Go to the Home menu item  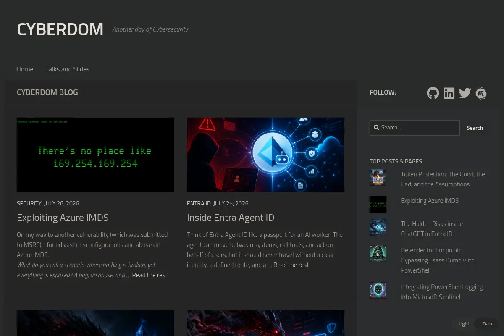(25, 69)
